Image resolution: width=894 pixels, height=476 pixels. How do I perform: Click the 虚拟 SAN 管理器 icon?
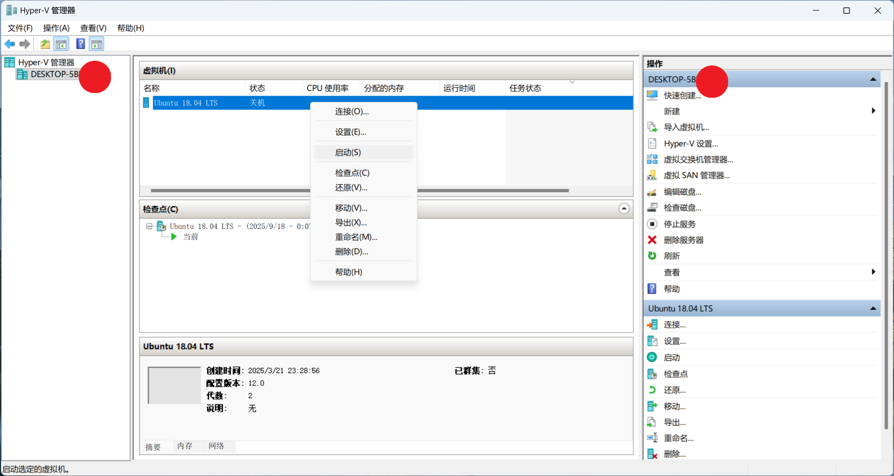[652, 175]
